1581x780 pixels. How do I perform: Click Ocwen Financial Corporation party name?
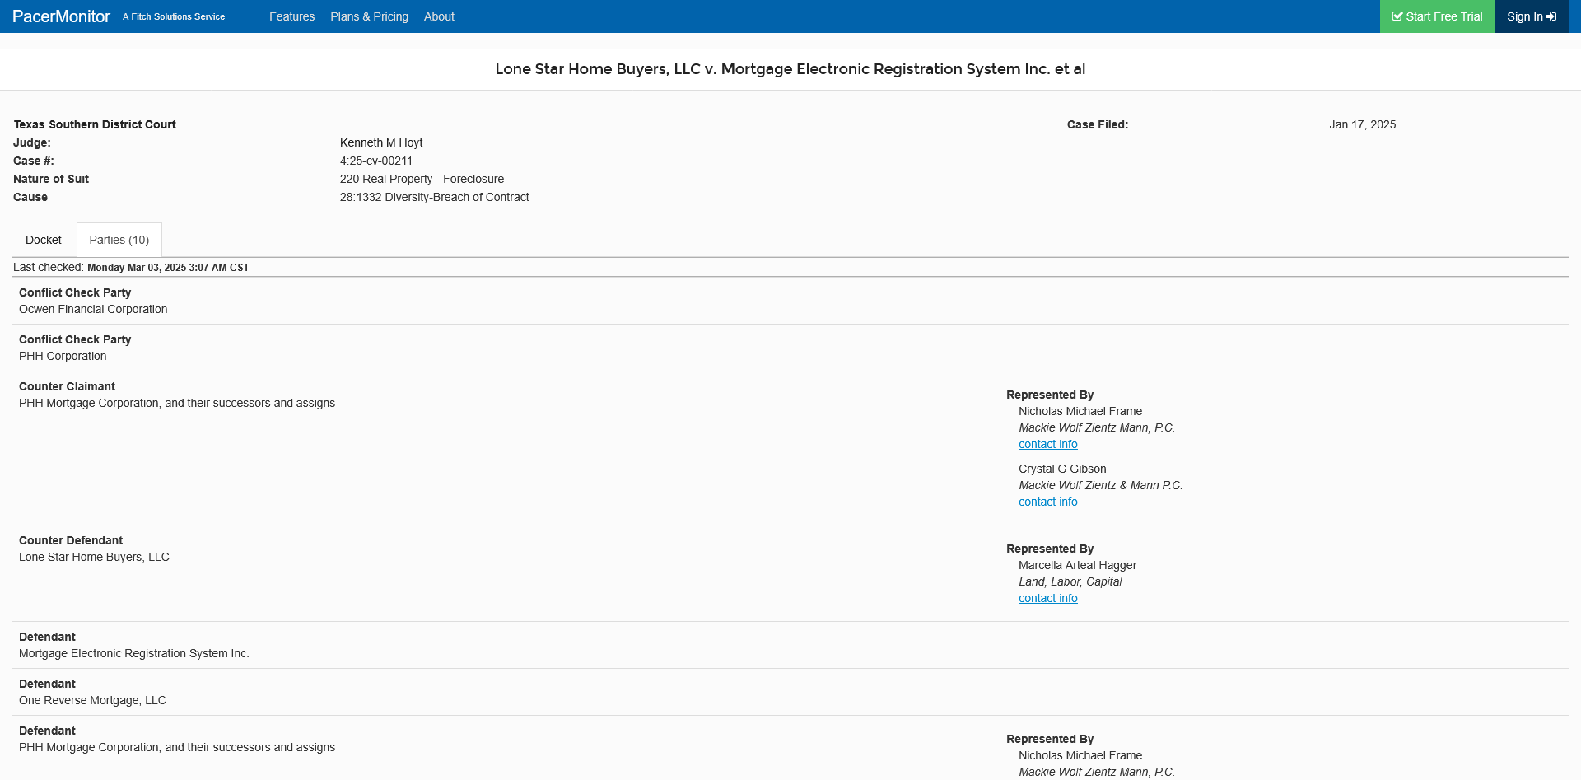tap(93, 309)
